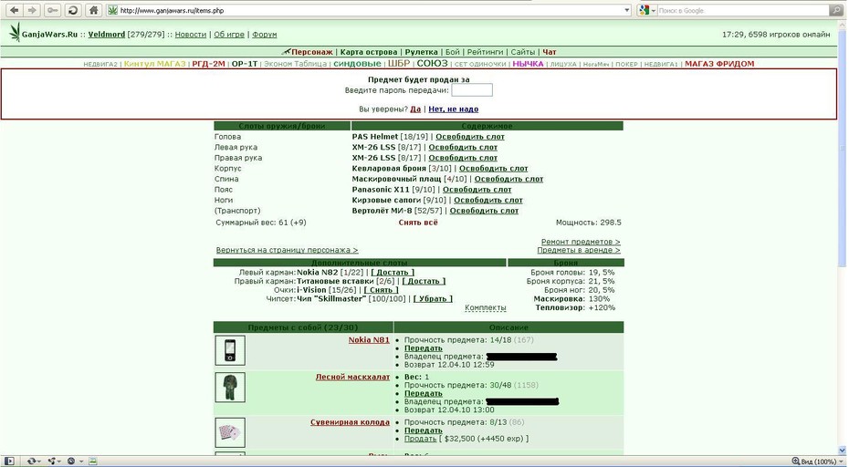Click the magnifier search button in Google box
849x467 pixels.
837,10
